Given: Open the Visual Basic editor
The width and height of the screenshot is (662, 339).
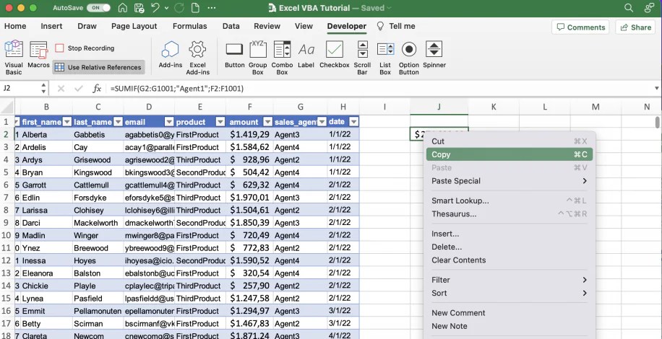Looking at the screenshot, I should pos(14,57).
